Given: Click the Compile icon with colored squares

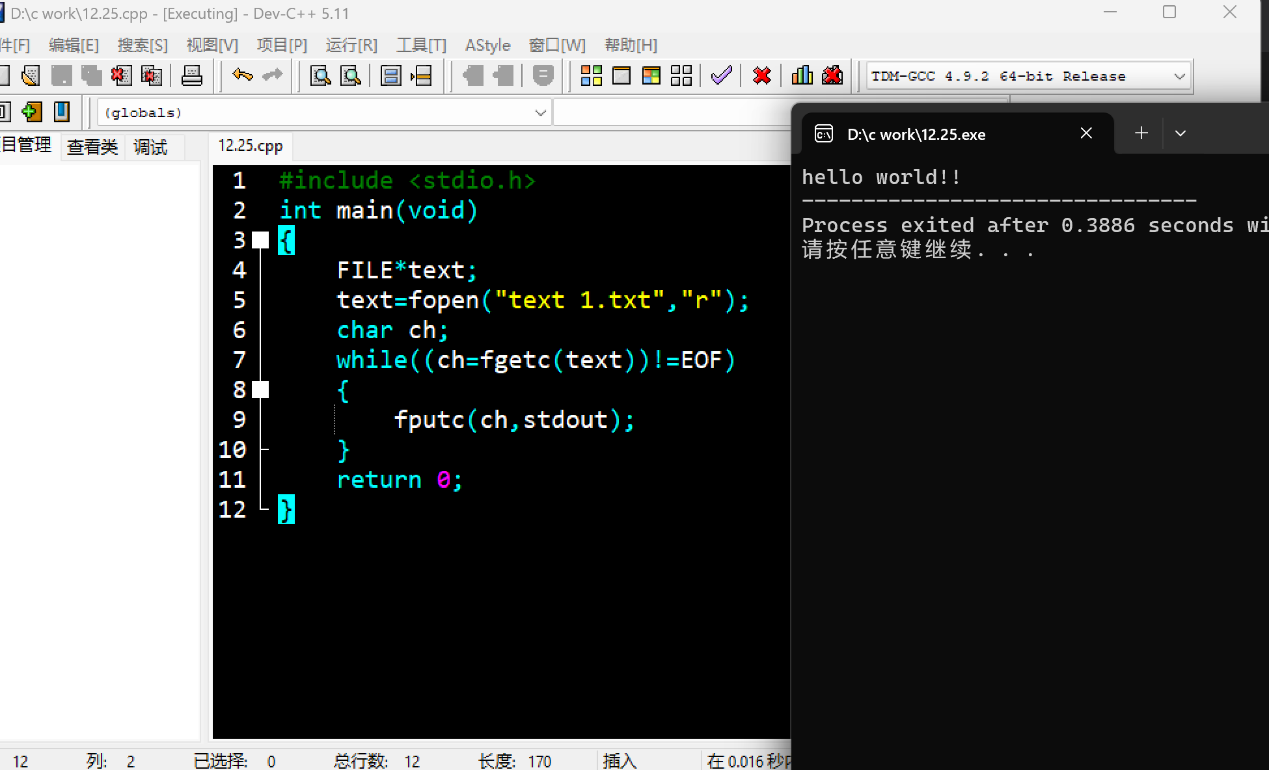Looking at the screenshot, I should coord(591,76).
